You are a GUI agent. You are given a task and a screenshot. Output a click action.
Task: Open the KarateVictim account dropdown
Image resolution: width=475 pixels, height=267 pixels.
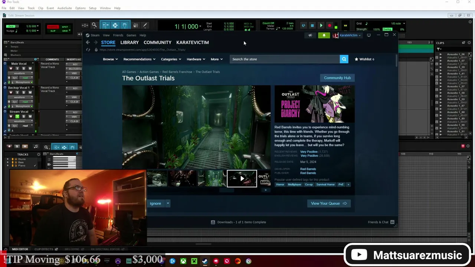[347, 35]
